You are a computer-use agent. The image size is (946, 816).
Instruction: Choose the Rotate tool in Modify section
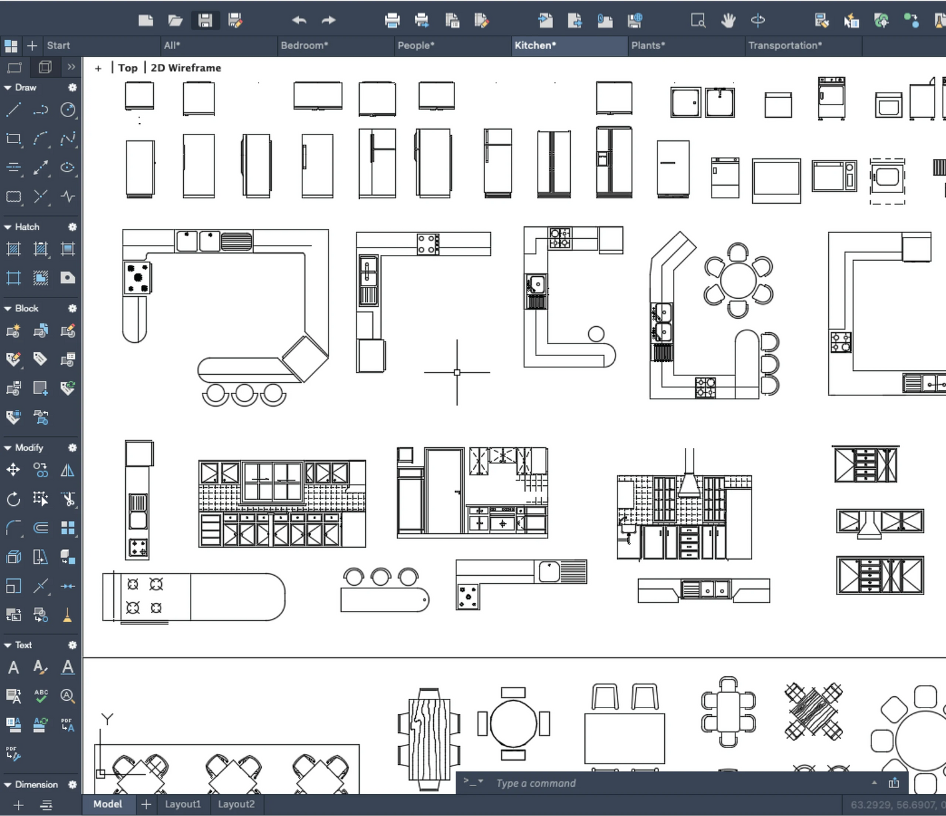(13, 499)
